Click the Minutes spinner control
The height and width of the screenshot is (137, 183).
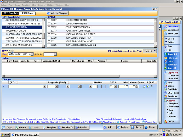pos(137,86)
